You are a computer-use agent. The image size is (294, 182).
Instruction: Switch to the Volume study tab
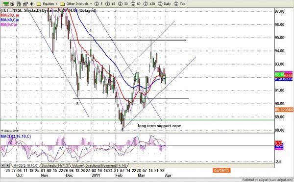[x=77, y=165]
